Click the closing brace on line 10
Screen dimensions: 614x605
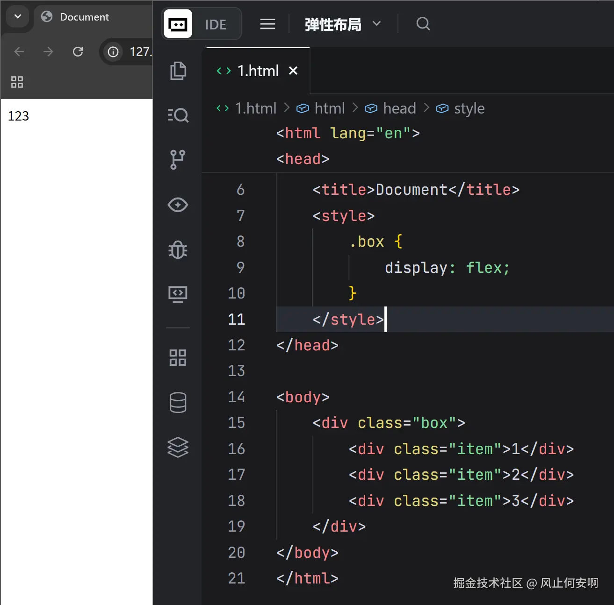[x=353, y=293]
